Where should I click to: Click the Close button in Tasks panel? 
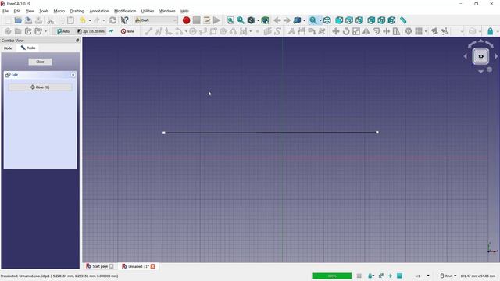pyautogui.click(x=40, y=62)
